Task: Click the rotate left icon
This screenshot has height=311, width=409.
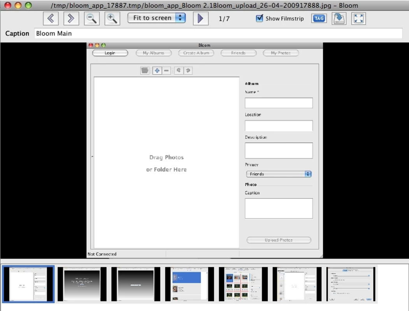Action: point(179,70)
